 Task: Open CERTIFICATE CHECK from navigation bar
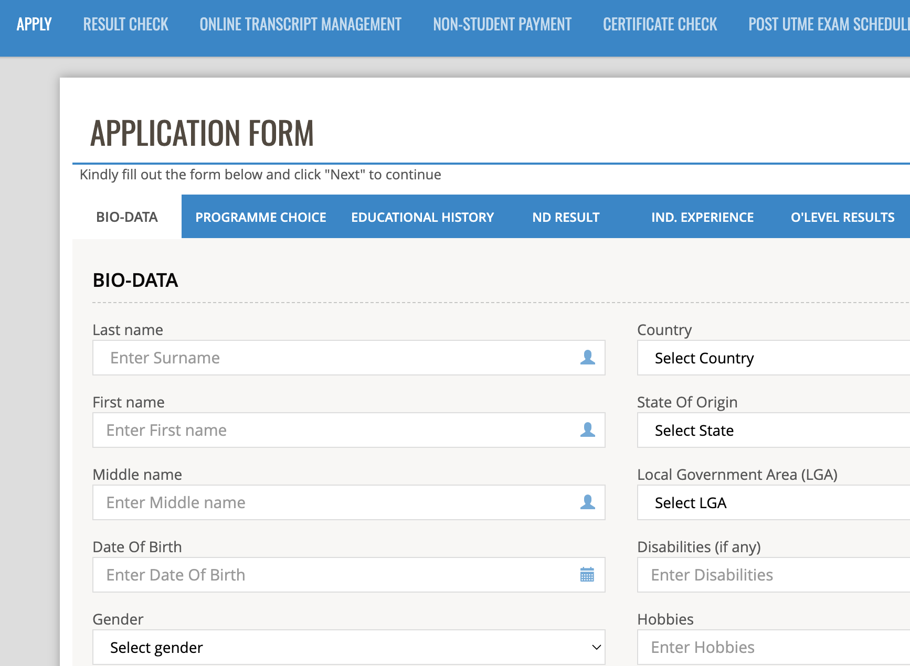tap(660, 24)
